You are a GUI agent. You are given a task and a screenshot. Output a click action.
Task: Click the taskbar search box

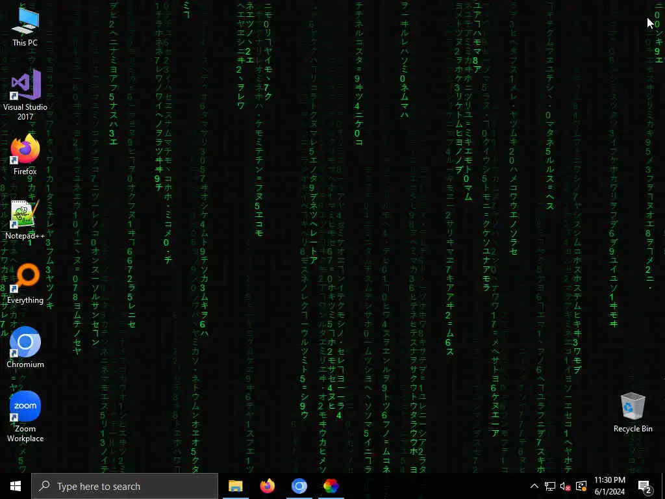point(125,486)
